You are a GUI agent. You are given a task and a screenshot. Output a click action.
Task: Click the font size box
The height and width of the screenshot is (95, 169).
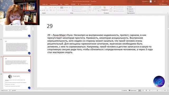(x=47, y=8)
